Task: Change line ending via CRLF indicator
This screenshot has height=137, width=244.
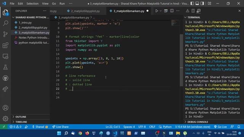Action: (152, 127)
